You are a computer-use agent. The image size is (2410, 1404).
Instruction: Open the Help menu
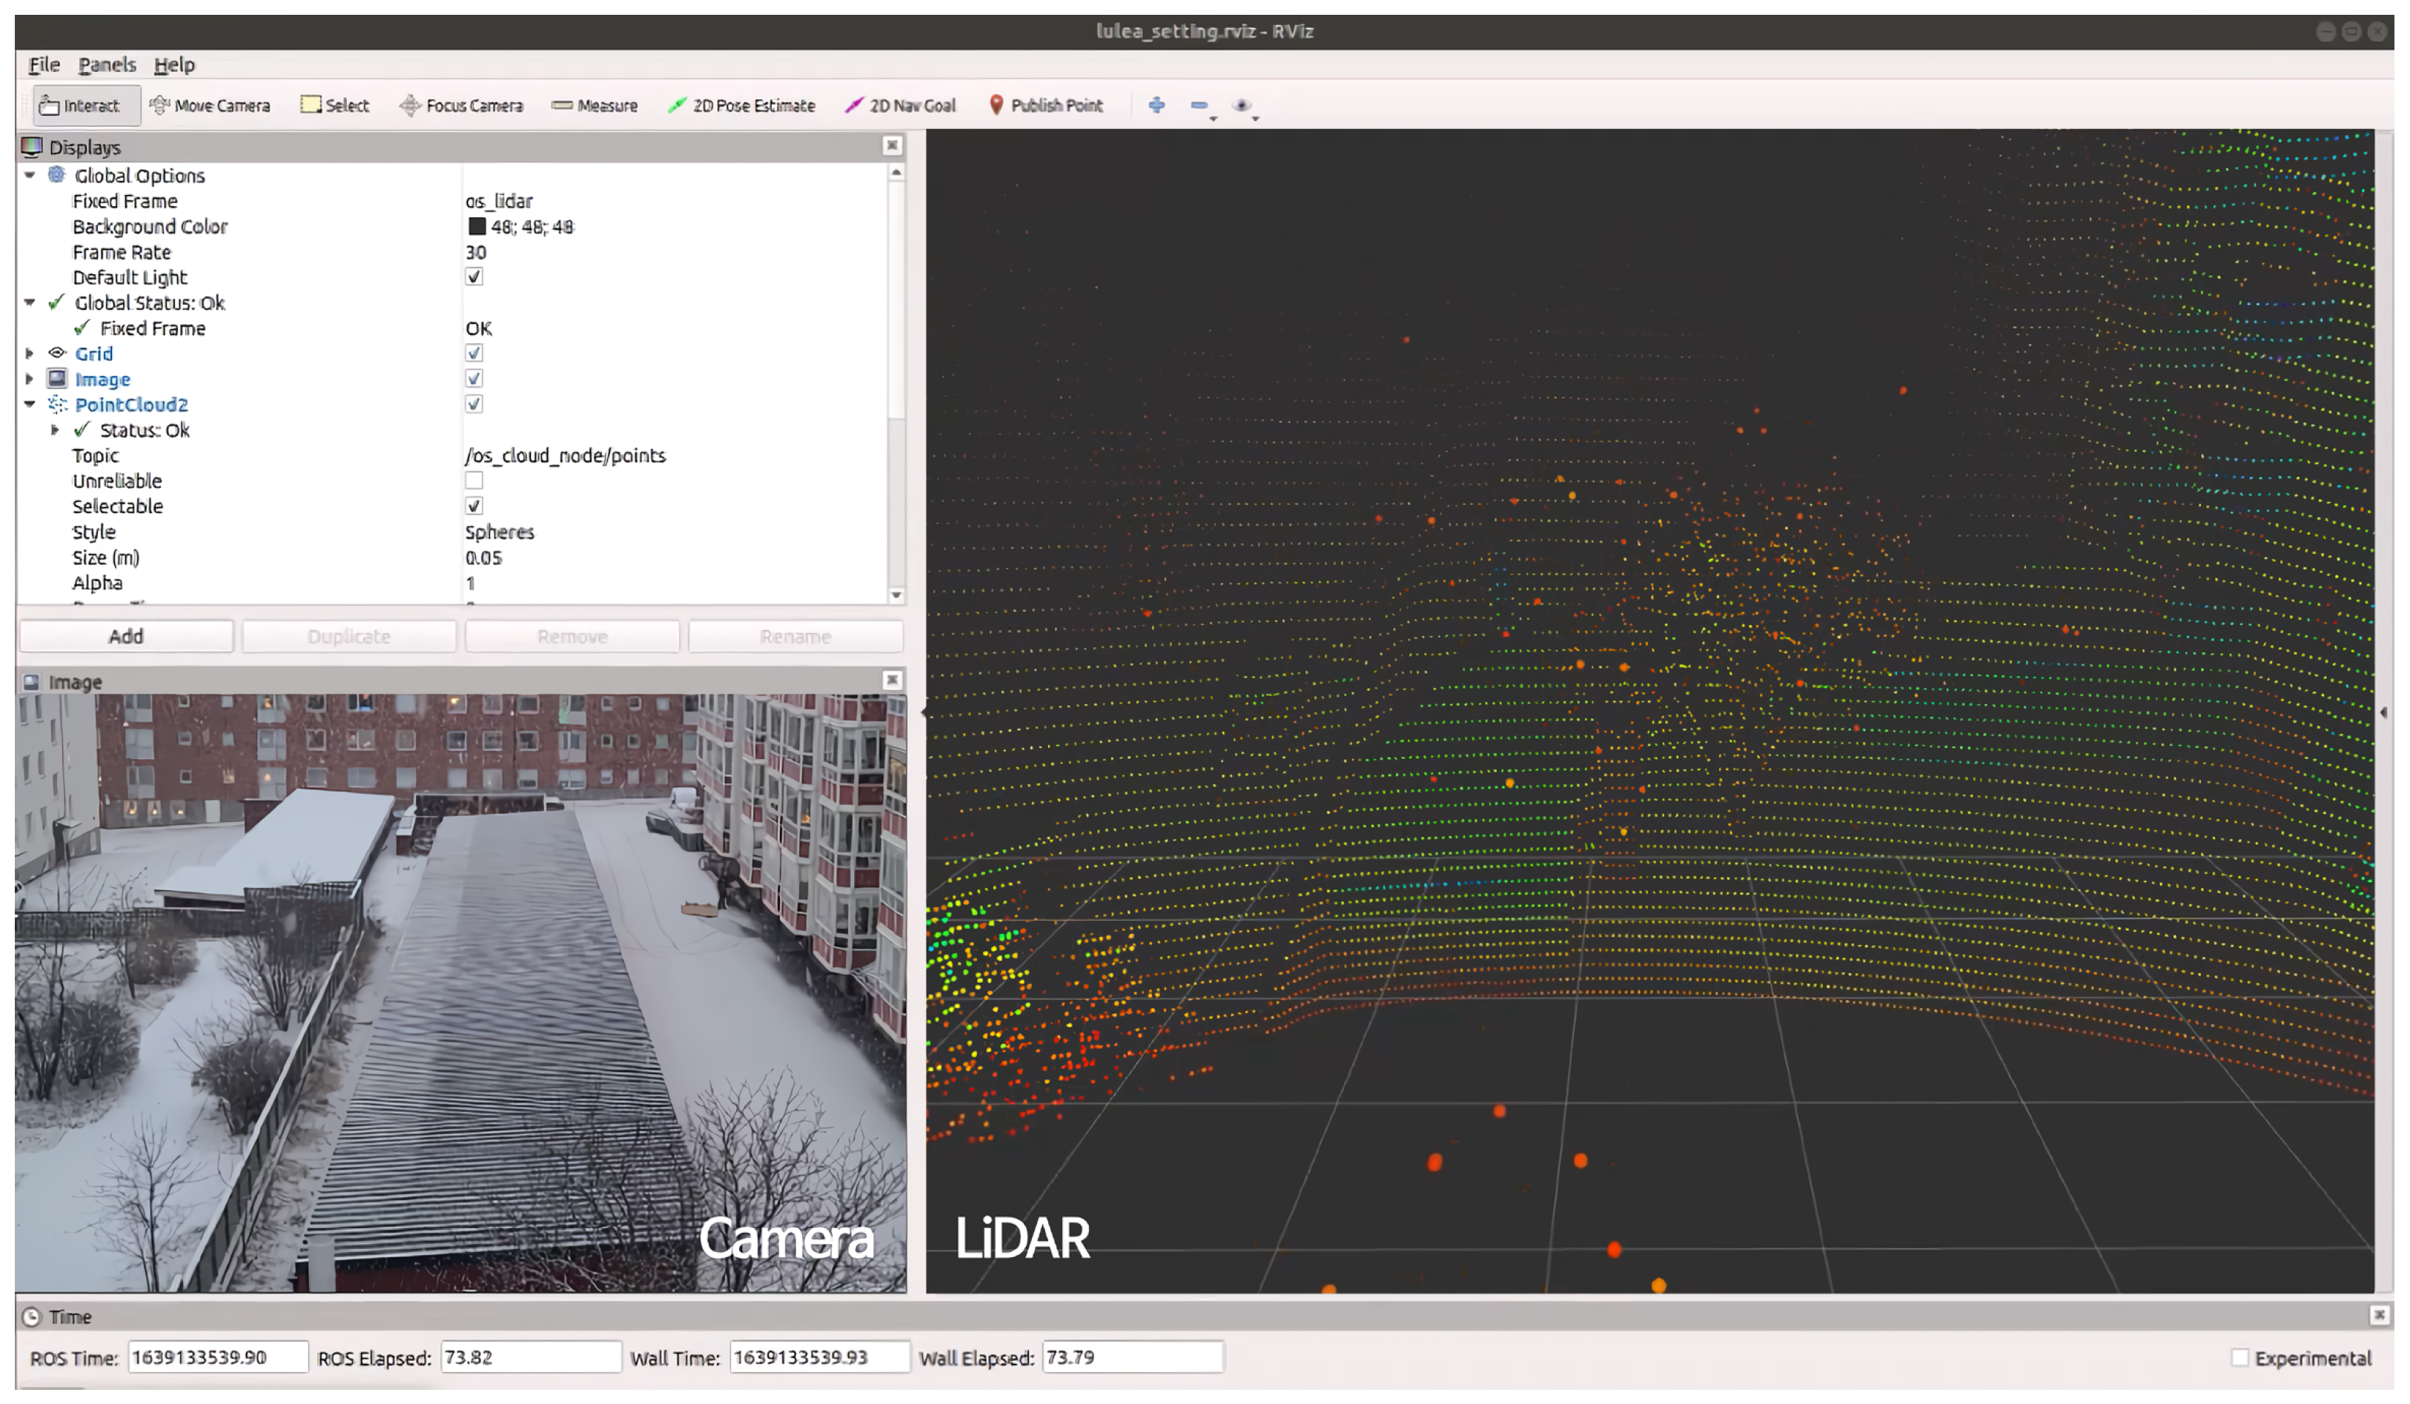(174, 65)
